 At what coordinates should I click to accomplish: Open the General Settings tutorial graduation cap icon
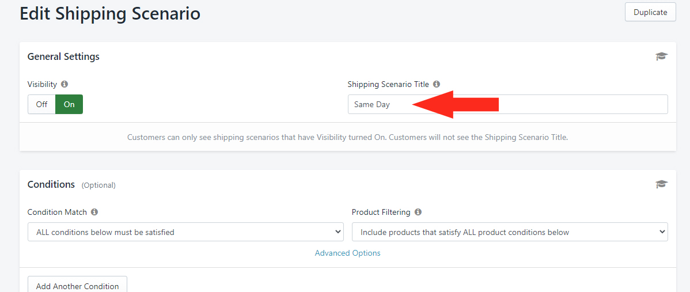pyautogui.click(x=661, y=56)
